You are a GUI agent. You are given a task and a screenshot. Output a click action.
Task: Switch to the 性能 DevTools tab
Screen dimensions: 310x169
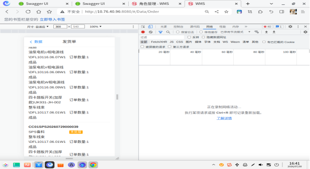[x=222, y=27]
